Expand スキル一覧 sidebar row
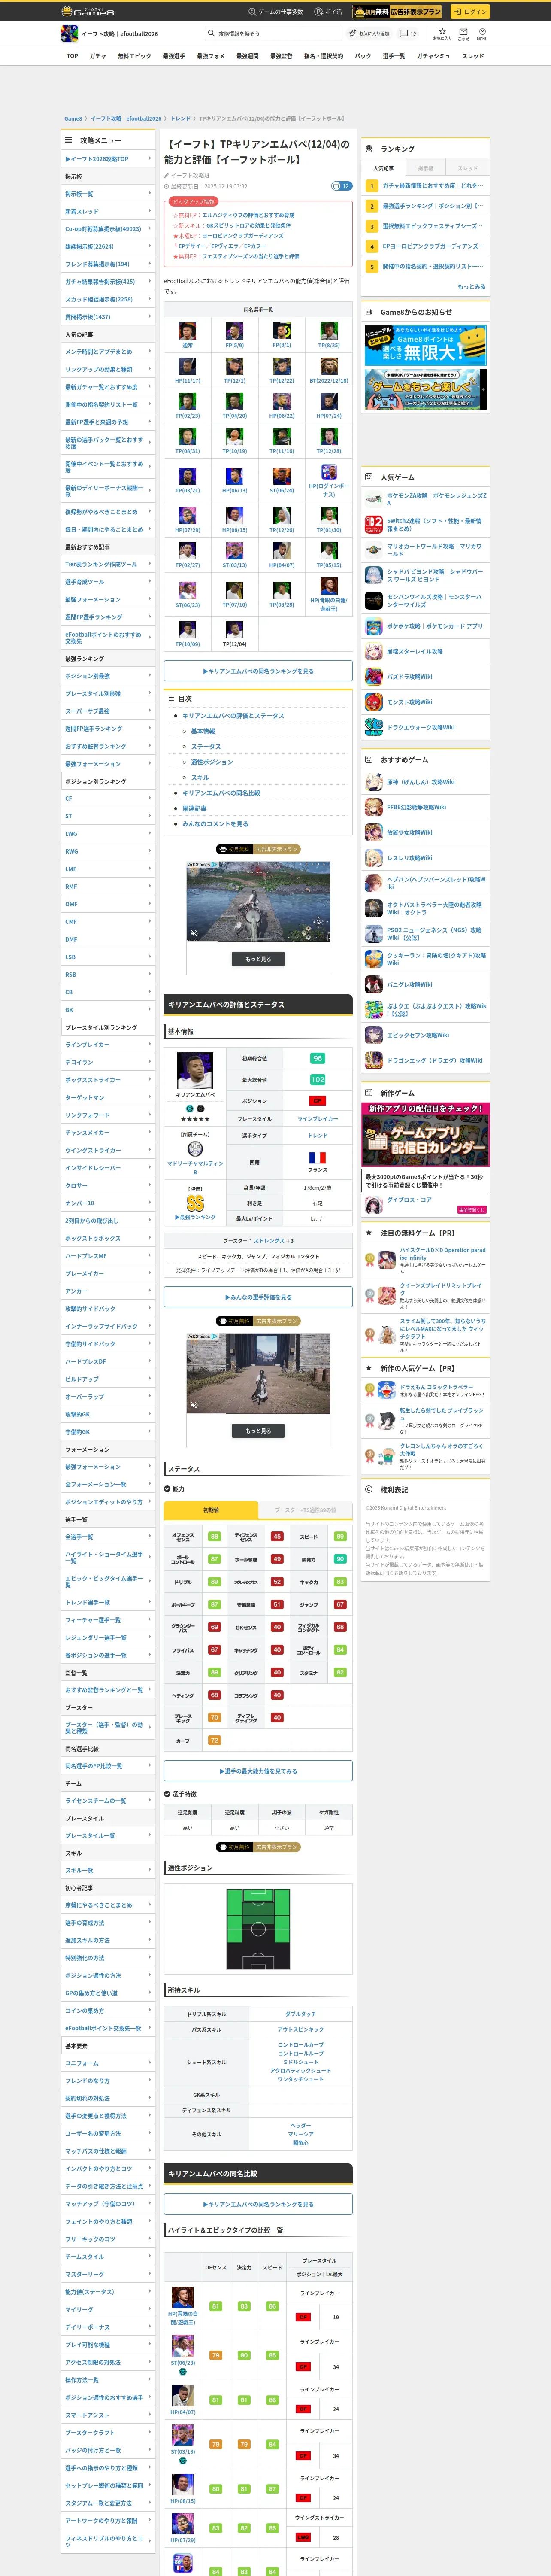This screenshot has height=2576, width=551. click(108, 1870)
